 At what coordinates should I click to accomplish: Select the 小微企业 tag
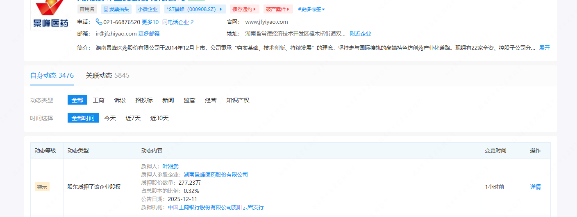coord(148,9)
